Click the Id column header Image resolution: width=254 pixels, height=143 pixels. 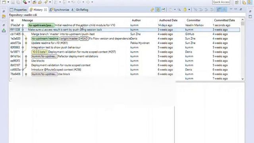click(x=12, y=20)
